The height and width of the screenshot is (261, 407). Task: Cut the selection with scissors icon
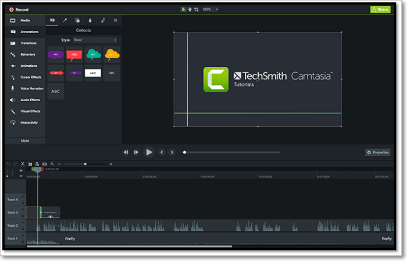[23, 164]
